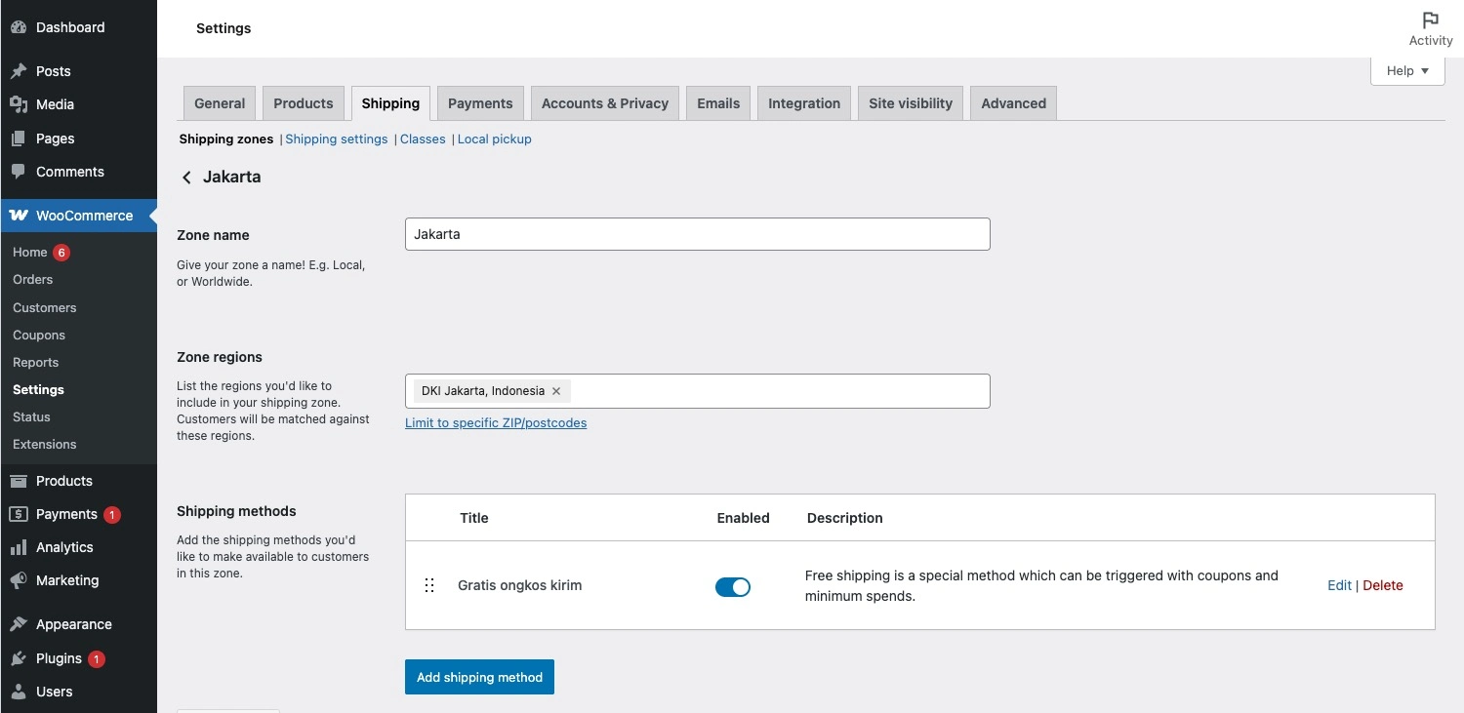This screenshot has width=1464, height=713.
Task: Open the Advanced settings tab
Action: (1013, 103)
